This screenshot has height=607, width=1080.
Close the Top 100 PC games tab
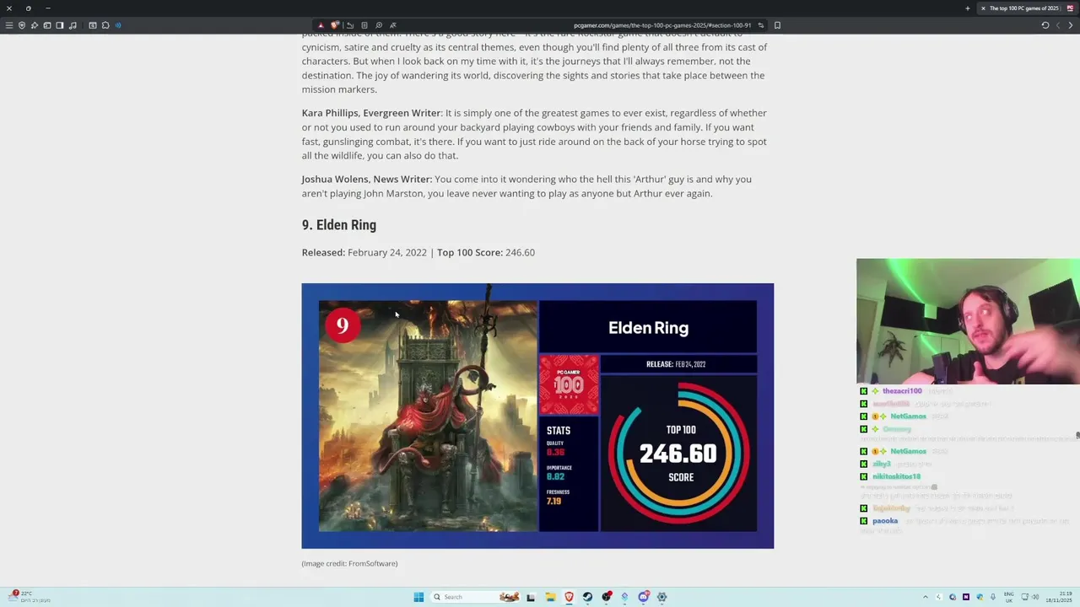(983, 8)
